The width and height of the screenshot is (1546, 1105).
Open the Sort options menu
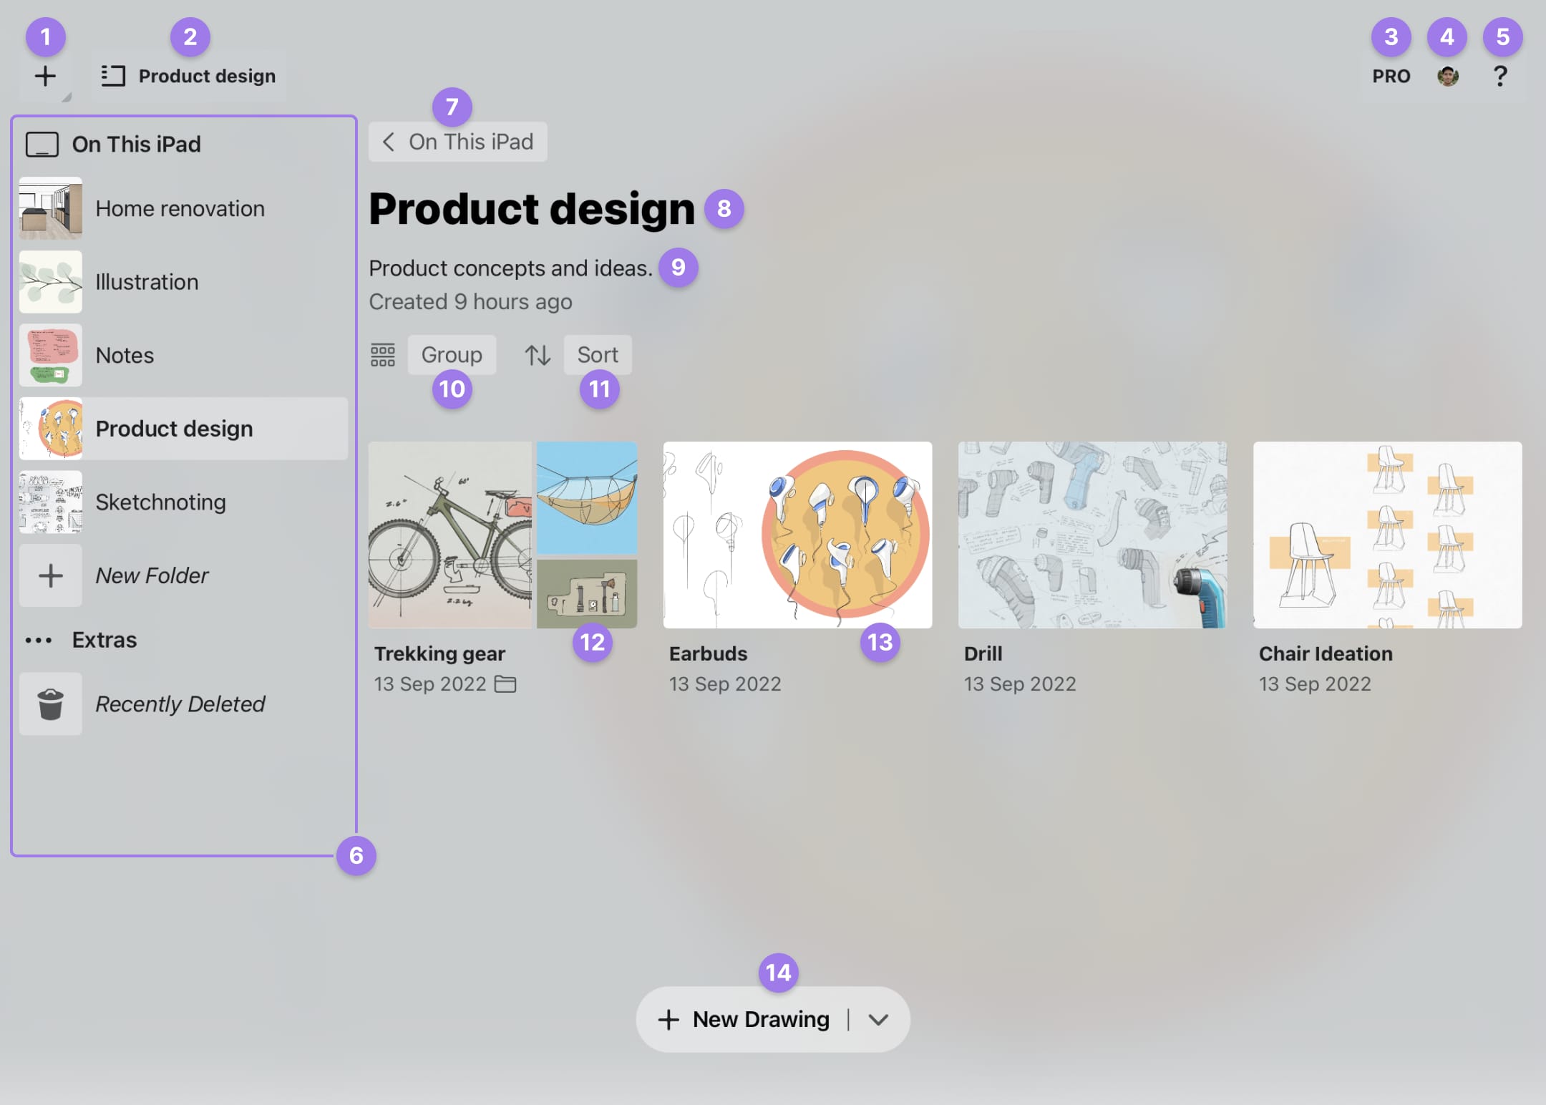click(598, 355)
